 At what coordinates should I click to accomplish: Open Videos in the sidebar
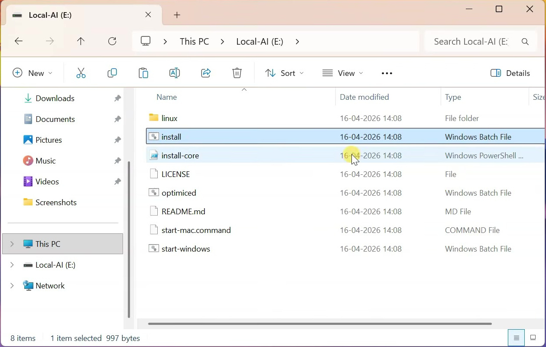pyautogui.click(x=47, y=182)
